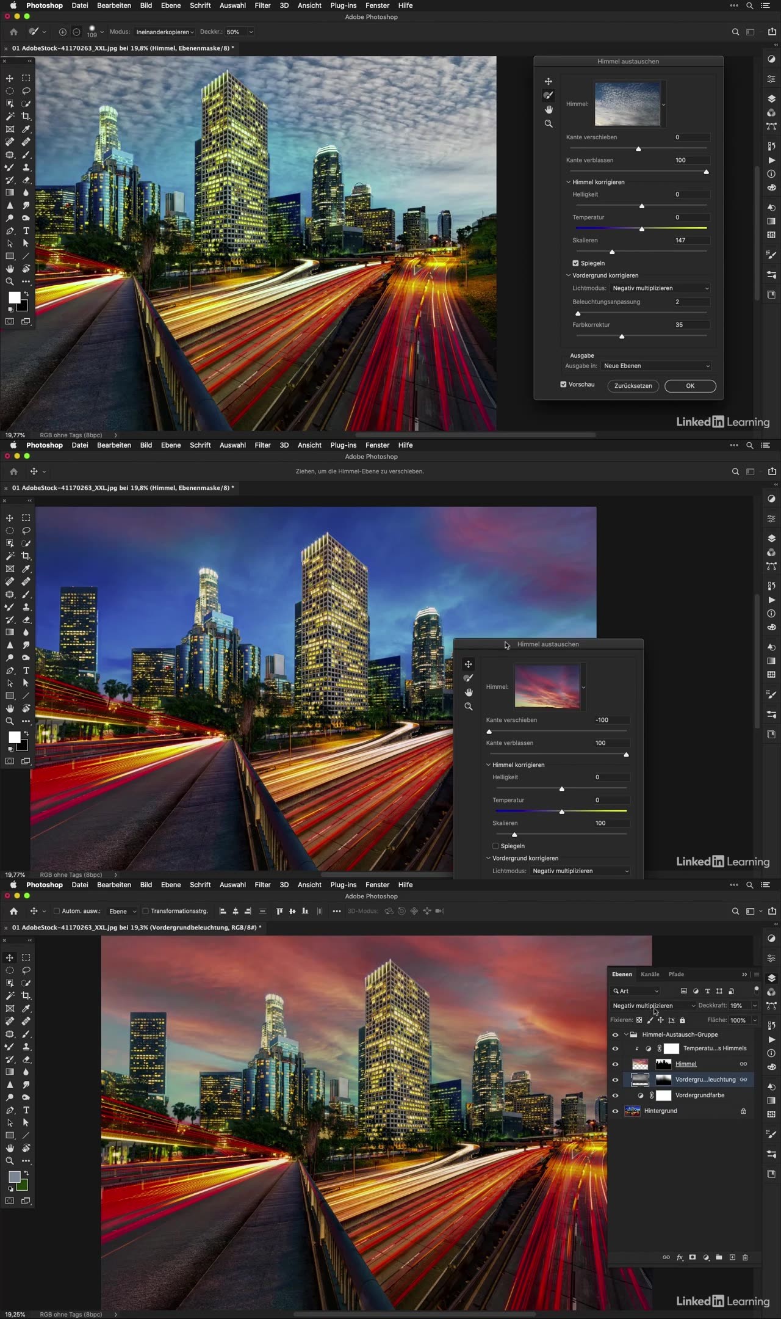The height and width of the screenshot is (1319, 781).
Task: Create a new layer with plus icon
Action: (x=732, y=1257)
